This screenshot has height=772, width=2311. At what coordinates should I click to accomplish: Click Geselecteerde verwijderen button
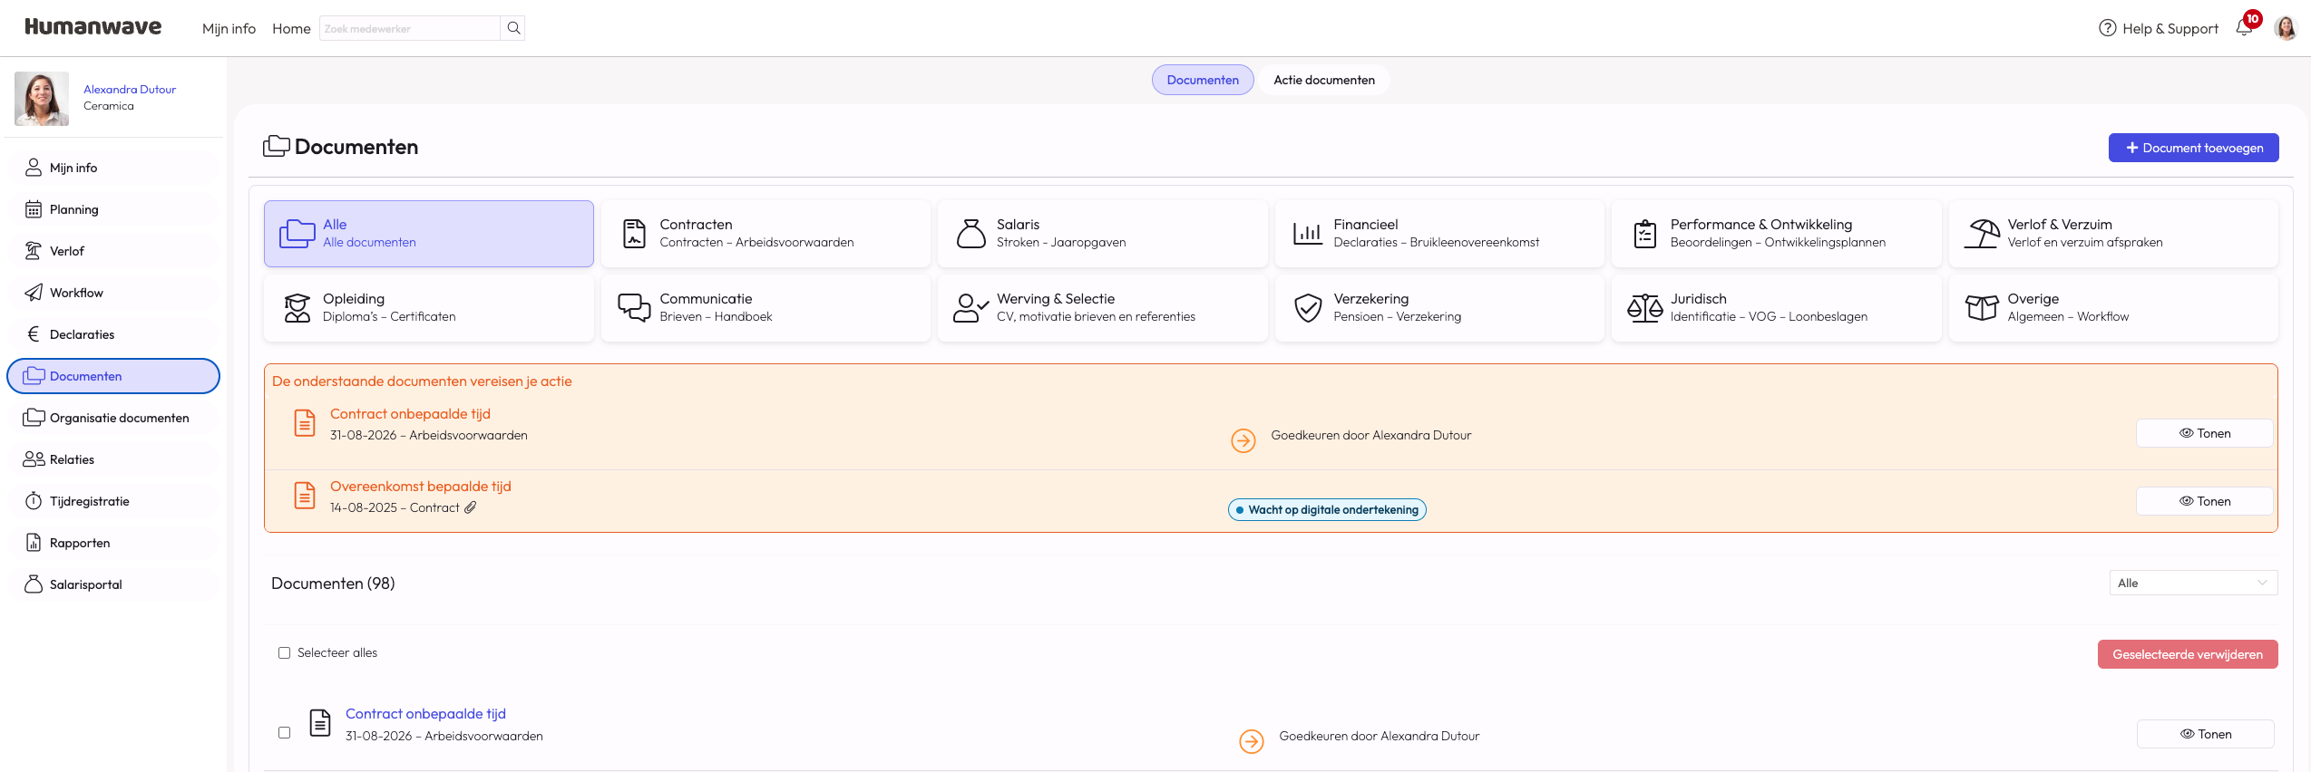[x=2188, y=654]
